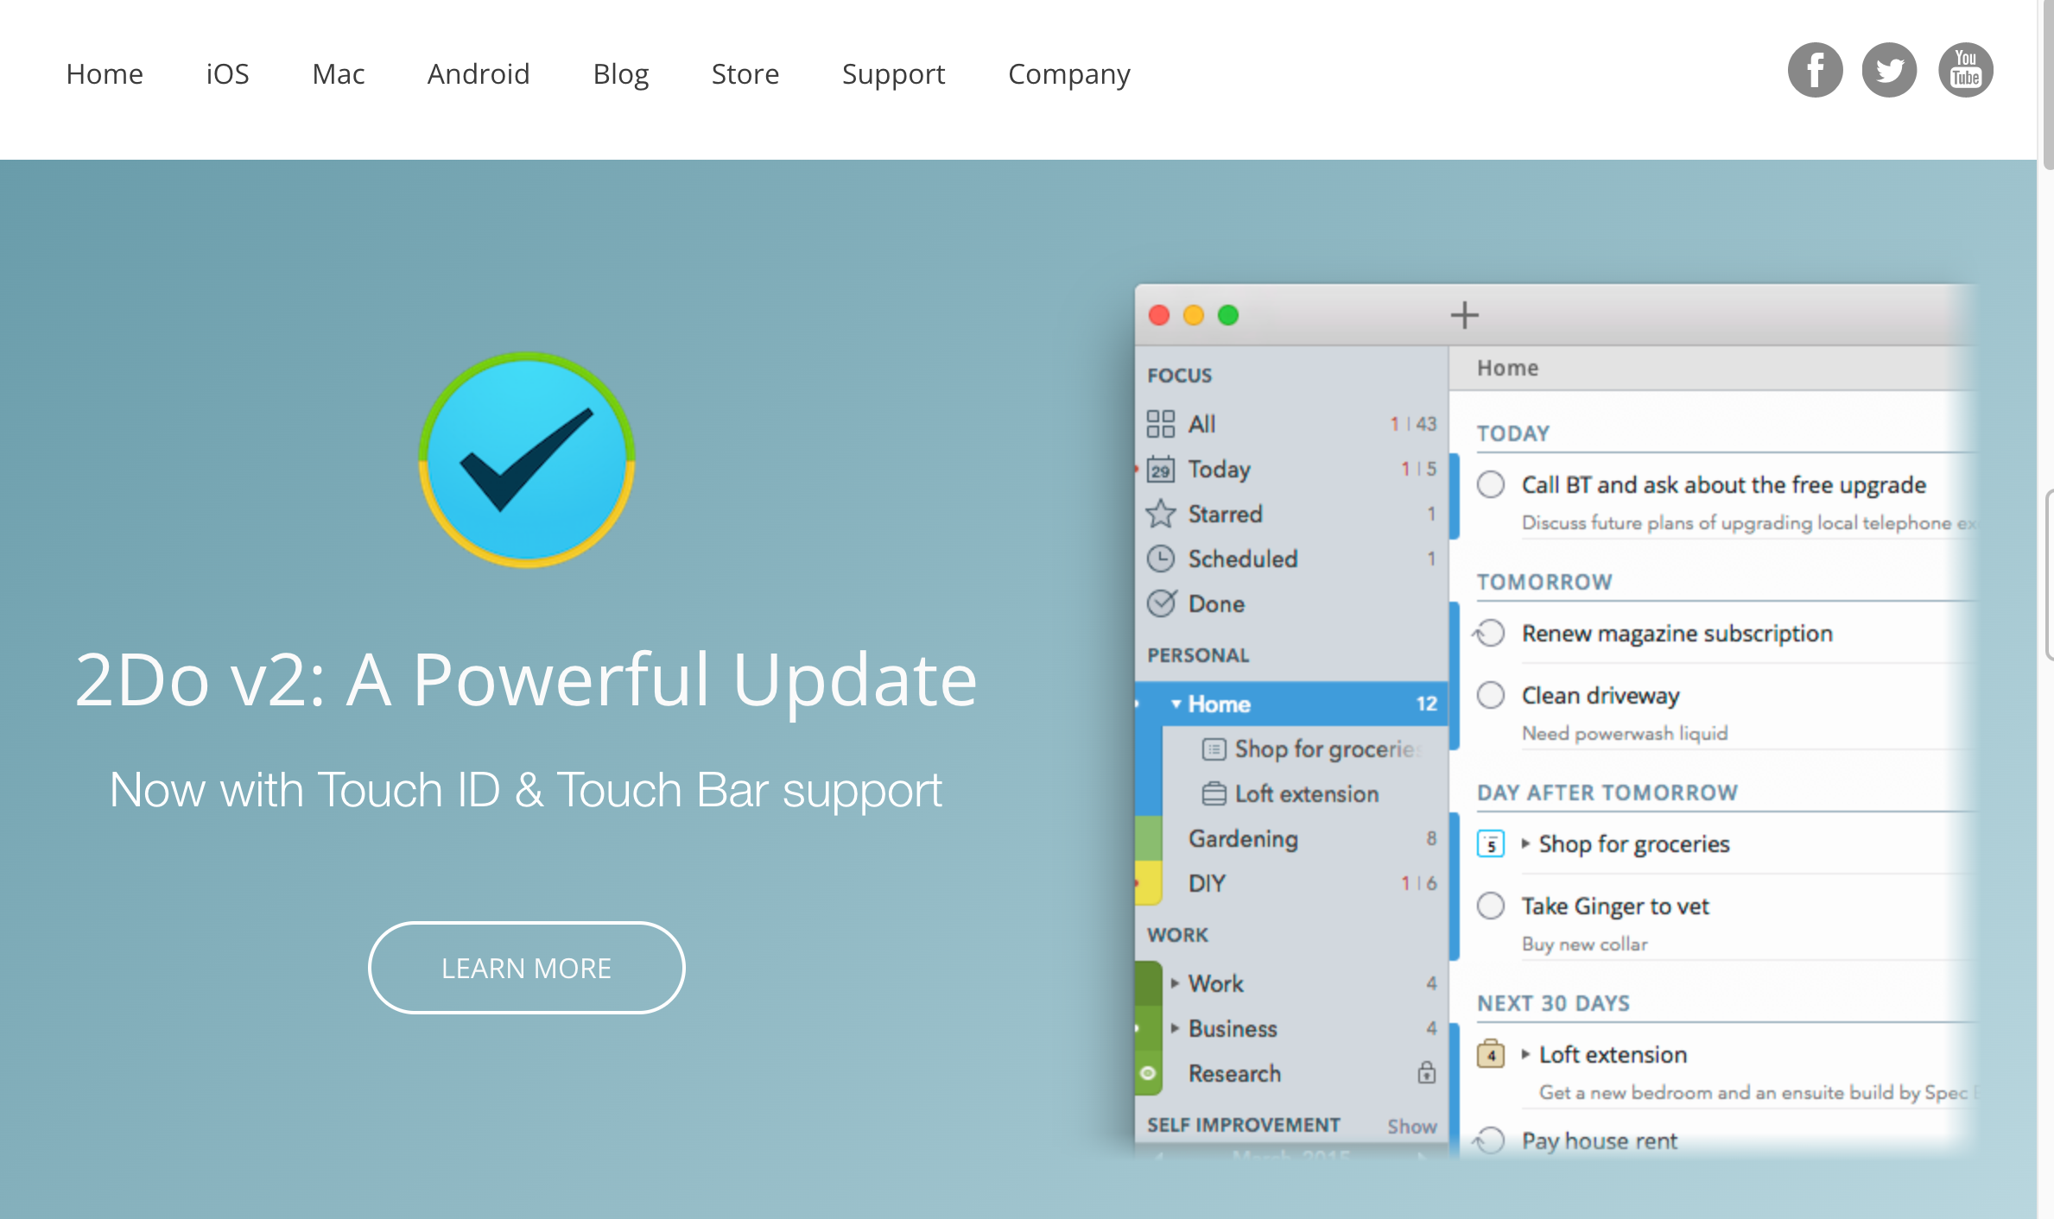
Task: Click the 2Do checkmark logo
Action: point(527,460)
